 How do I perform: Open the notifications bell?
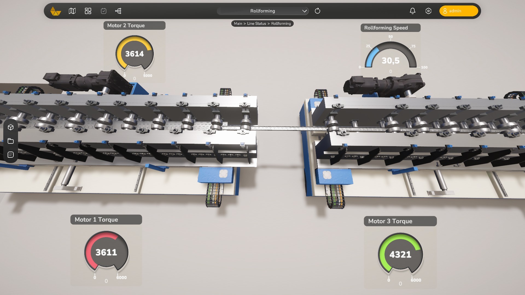pyautogui.click(x=413, y=11)
